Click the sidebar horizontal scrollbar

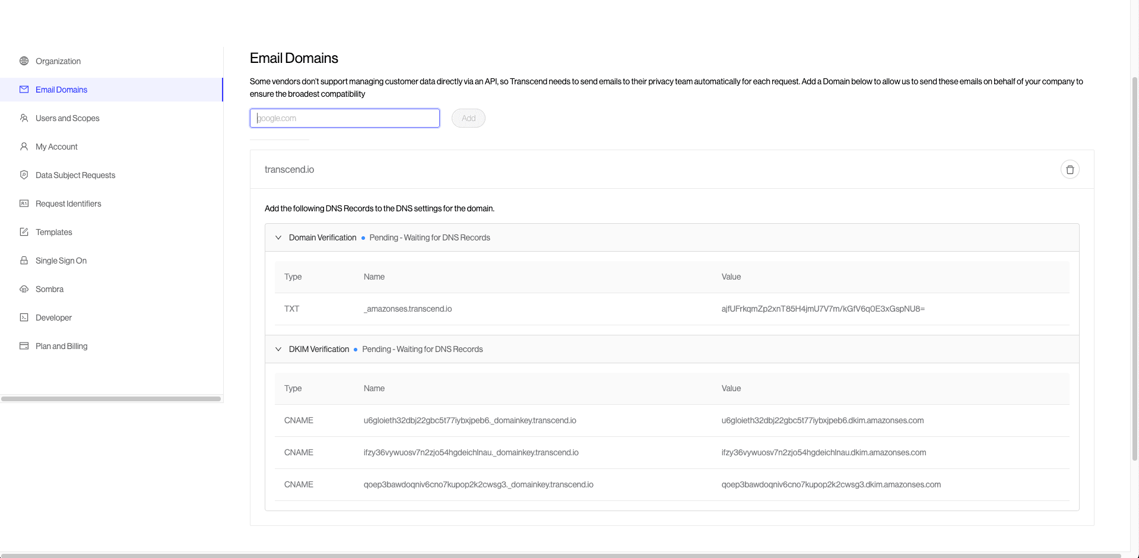click(x=111, y=399)
